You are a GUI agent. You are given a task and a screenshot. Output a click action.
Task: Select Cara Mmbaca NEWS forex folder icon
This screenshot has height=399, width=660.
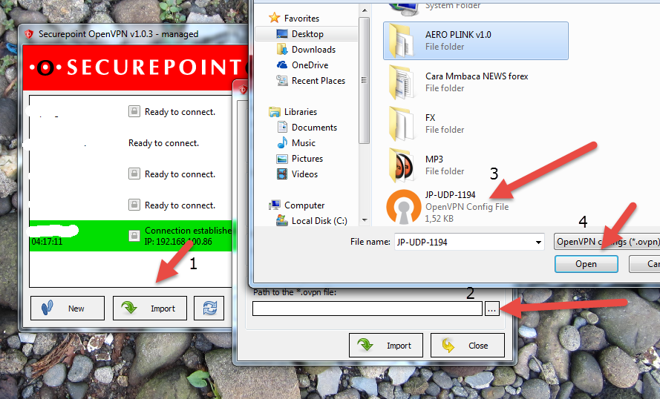[402, 82]
